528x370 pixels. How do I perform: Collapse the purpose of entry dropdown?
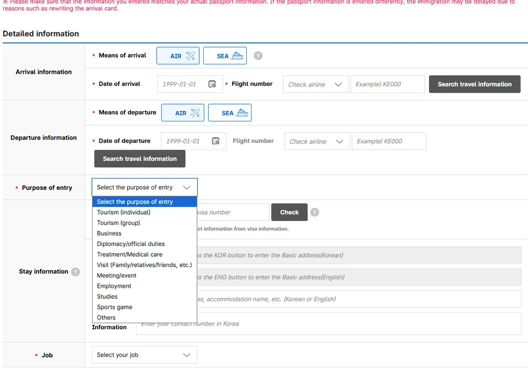click(x=144, y=187)
